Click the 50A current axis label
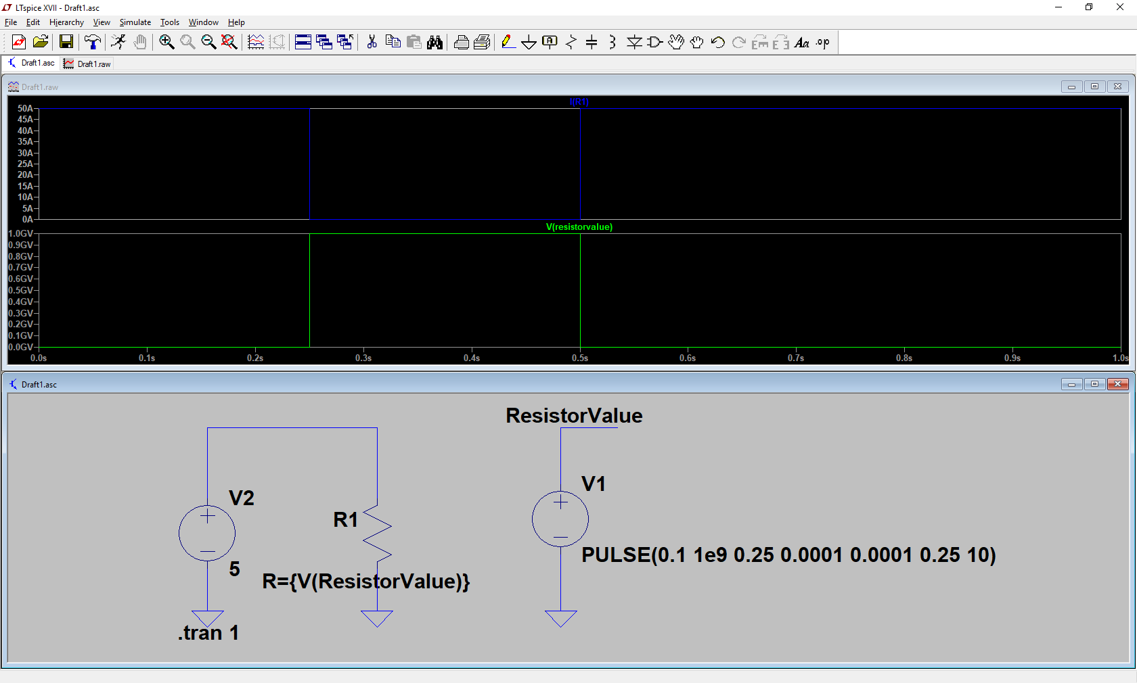The image size is (1137, 683). (x=25, y=108)
